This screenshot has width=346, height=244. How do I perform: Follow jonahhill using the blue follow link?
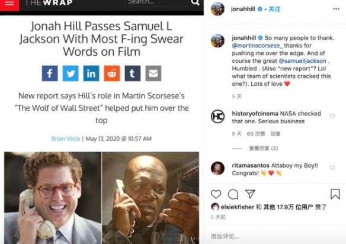point(274,9)
